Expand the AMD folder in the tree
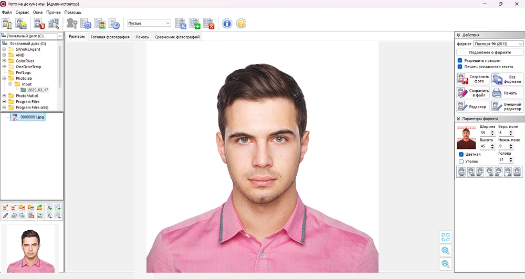525x279 pixels. pyautogui.click(x=4, y=55)
